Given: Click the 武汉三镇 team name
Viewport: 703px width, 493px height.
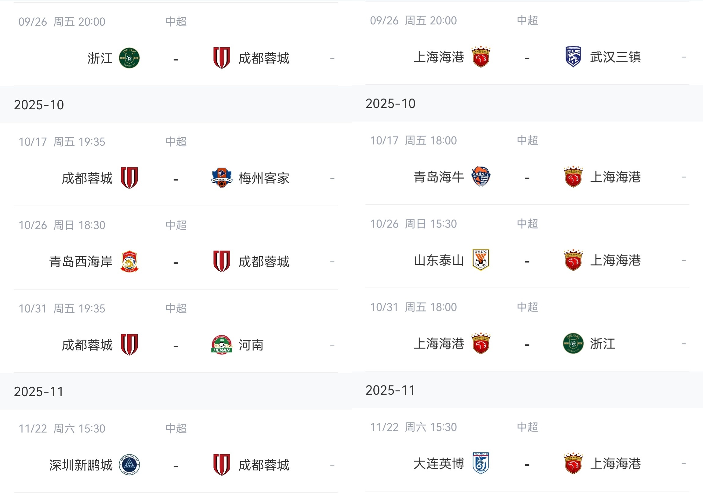Looking at the screenshot, I should [x=615, y=57].
